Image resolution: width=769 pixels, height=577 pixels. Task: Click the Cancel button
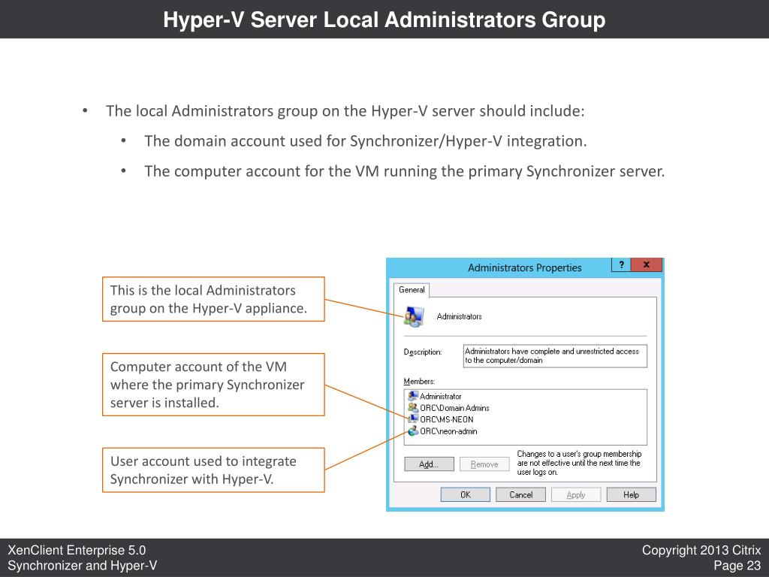point(521,494)
